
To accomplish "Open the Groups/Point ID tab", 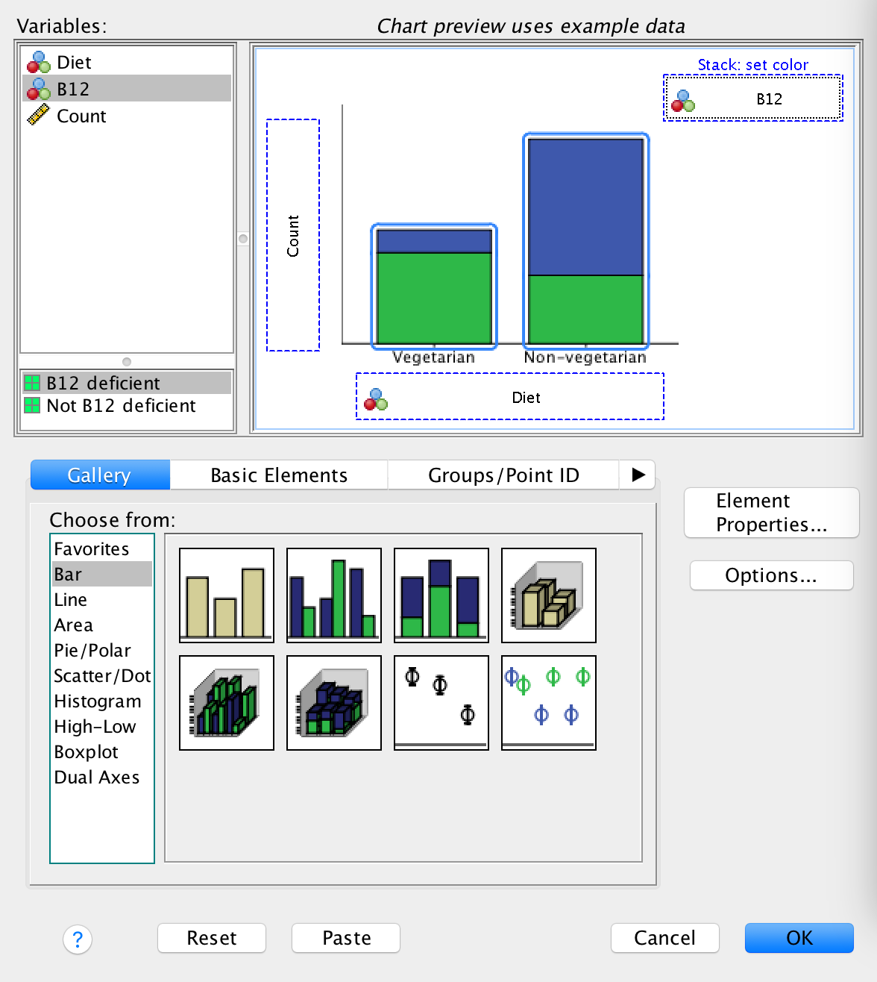I will click(503, 475).
